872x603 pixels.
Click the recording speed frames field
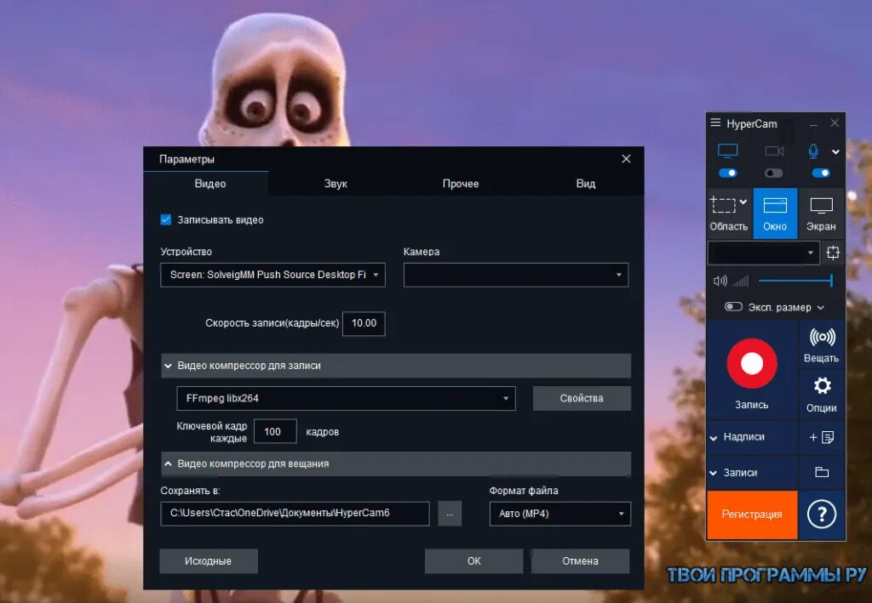pos(364,324)
